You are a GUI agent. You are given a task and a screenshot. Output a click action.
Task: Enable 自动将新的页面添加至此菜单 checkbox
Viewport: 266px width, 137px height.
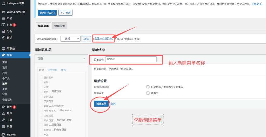click(148, 87)
